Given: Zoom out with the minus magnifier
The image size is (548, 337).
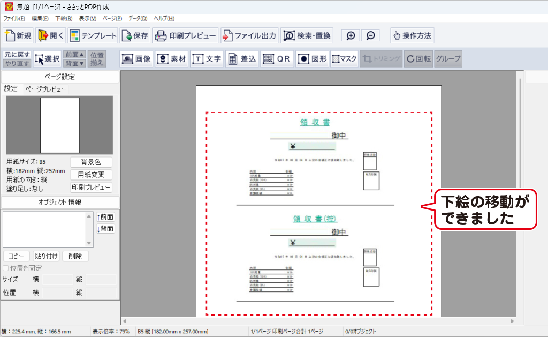Looking at the screenshot, I should tap(370, 36).
